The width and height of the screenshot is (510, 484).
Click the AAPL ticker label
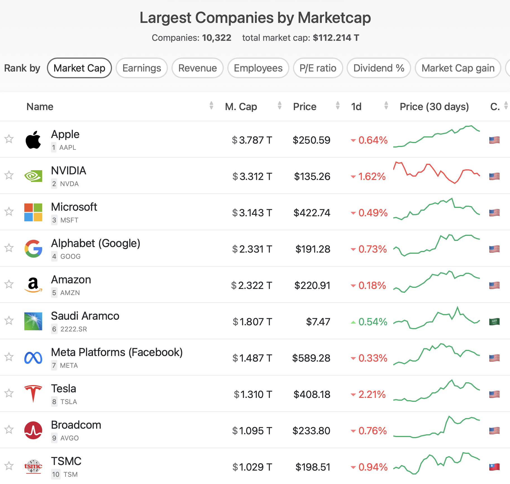click(68, 148)
